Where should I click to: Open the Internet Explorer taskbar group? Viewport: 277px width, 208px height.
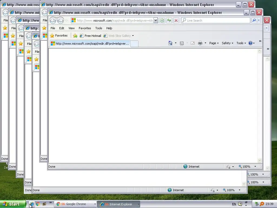119,204
